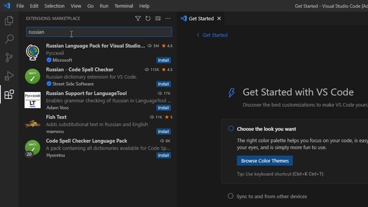Viewport: 368px width, 207px height.
Task: Click the Extensions: Marketplace header
Action: (53, 18)
